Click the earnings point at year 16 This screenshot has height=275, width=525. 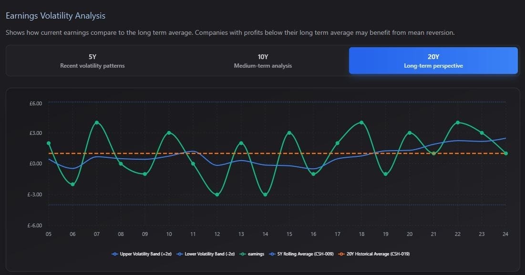(x=313, y=174)
